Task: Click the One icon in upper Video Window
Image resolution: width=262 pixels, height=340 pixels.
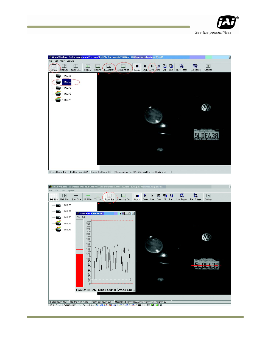Action: tap(158, 67)
